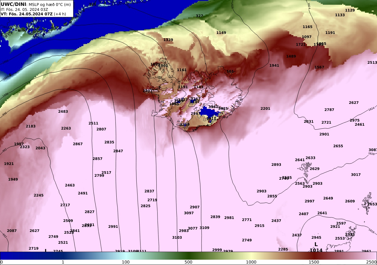Click the freezing level value 1161
377x265 pixels.
pos(182,70)
